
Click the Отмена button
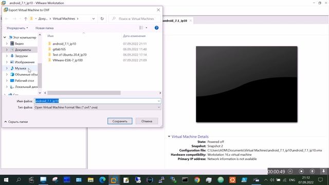(147, 121)
